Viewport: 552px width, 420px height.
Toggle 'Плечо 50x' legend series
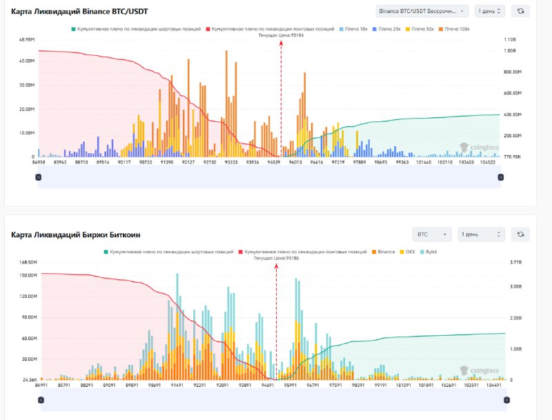click(423, 29)
